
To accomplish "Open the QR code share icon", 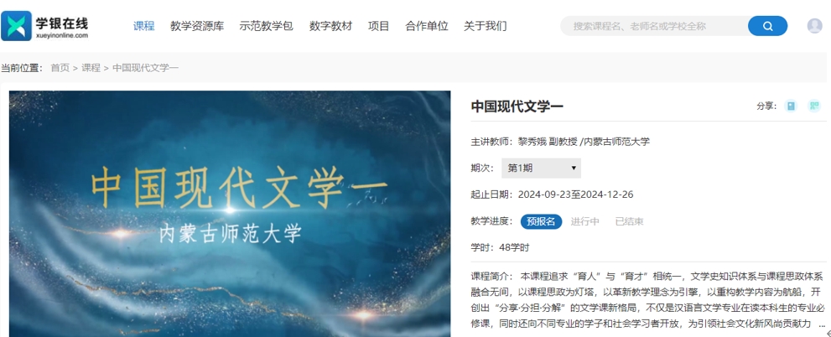I will click(814, 106).
